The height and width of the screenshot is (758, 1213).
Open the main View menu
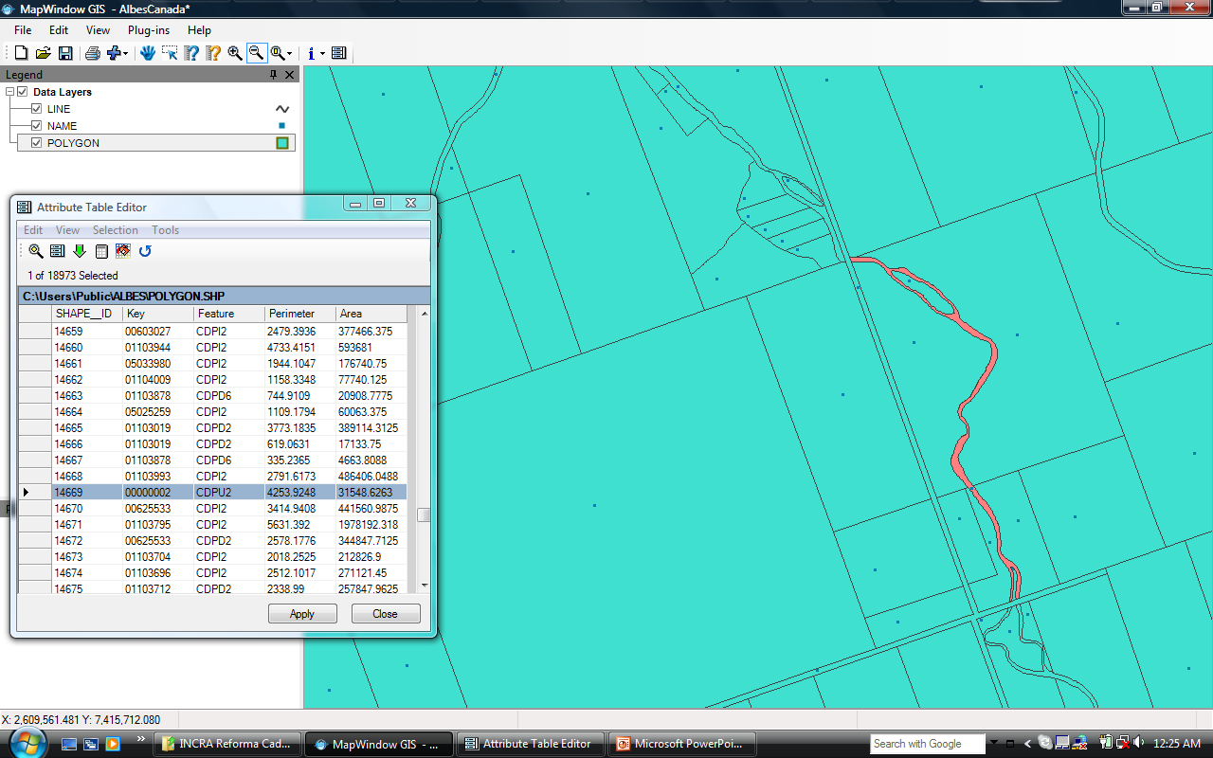pyautogui.click(x=99, y=30)
